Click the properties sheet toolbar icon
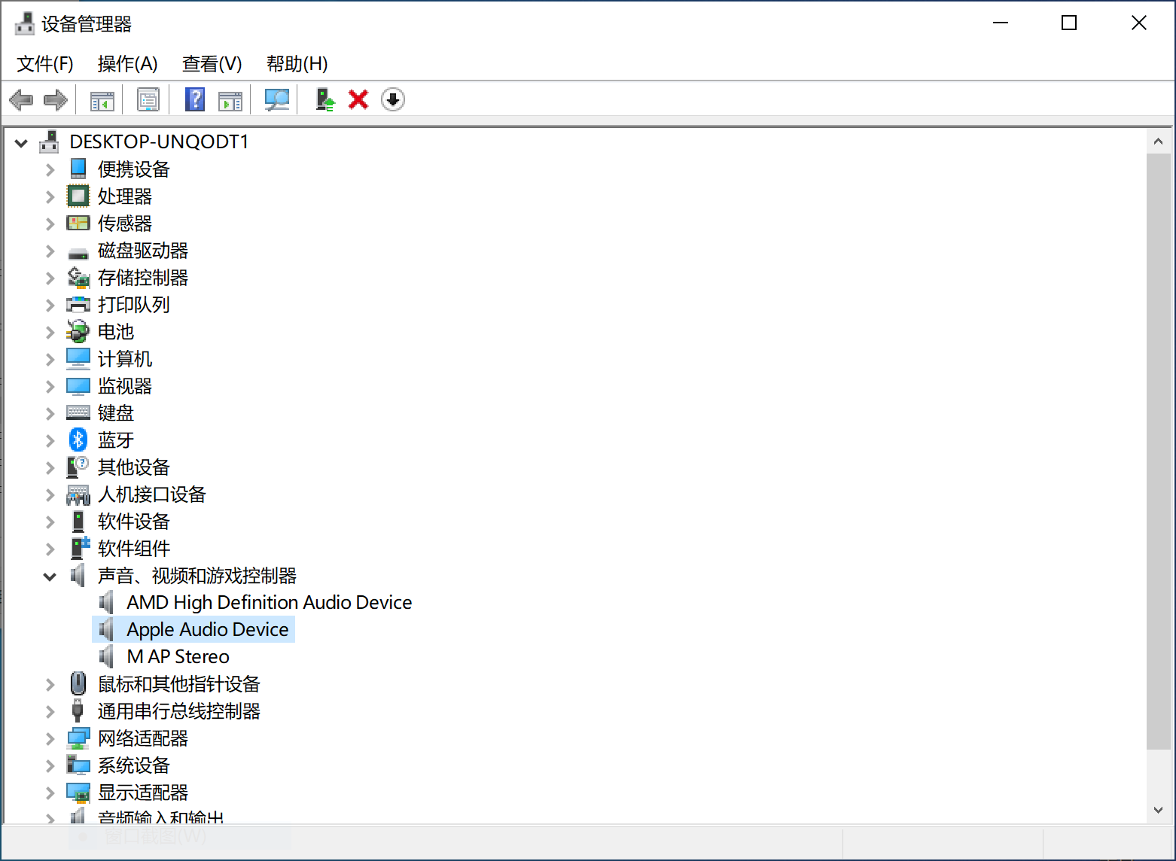The height and width of the screenshot is (861, 1176). click(148, 99)
